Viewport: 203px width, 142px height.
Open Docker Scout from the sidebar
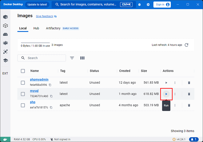[x=5, y=52]
